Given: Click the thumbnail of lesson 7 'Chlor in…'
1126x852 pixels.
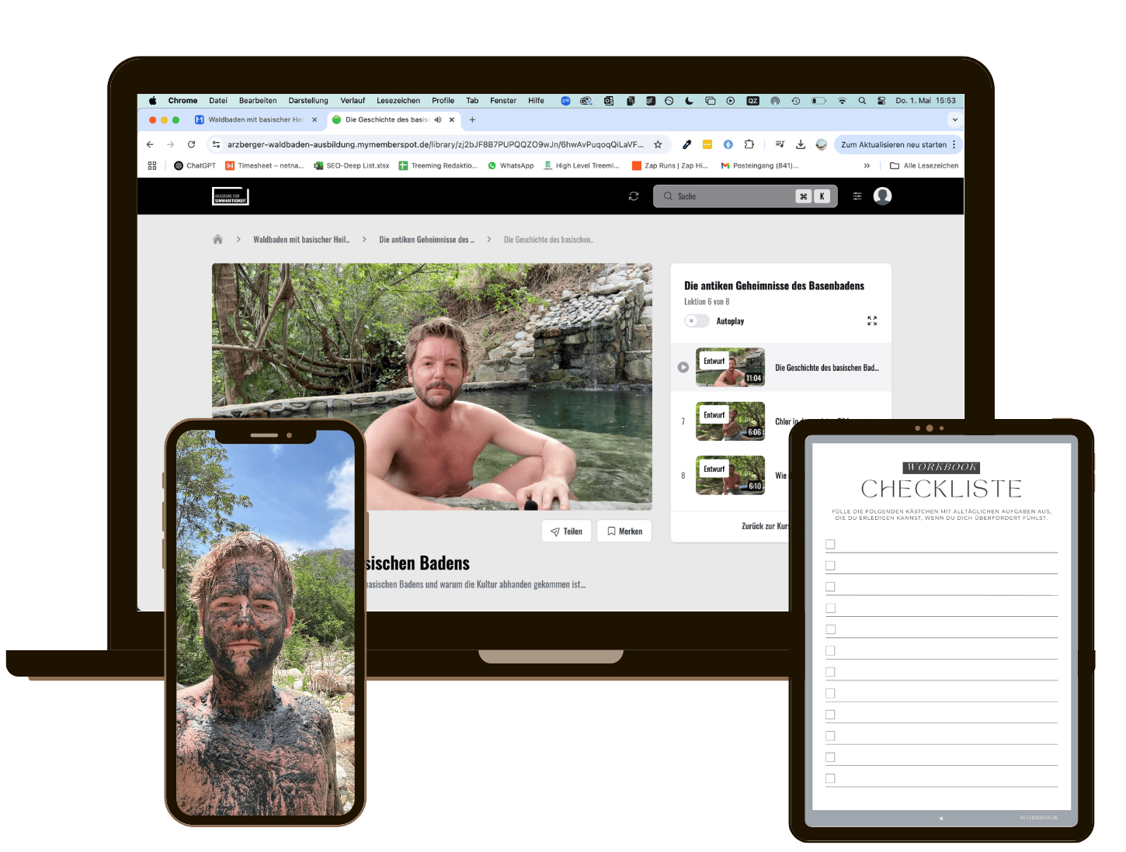Looking at the screenshot, I should pos(729,421).
